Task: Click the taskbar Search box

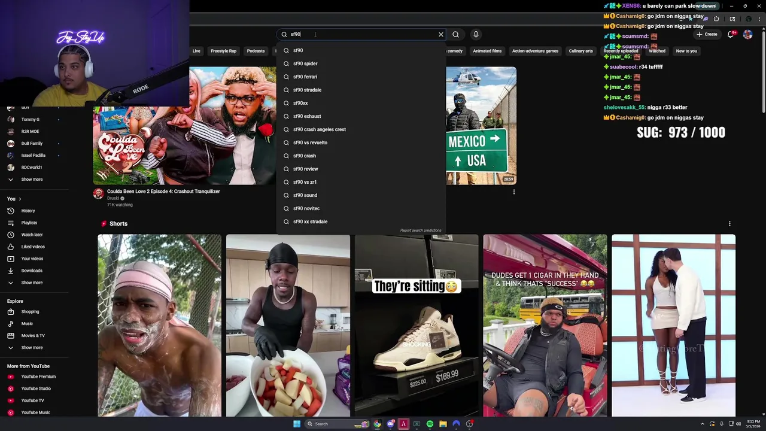Action: (338, 424)
